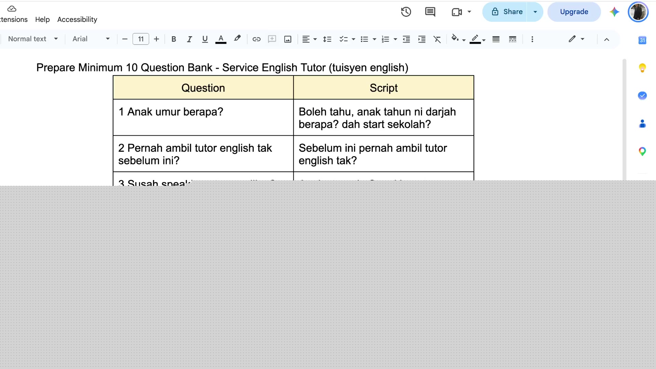Viewport: 656px width, 369px height.
Task: Start a video call with camera icon
Action: coord(457,12)
